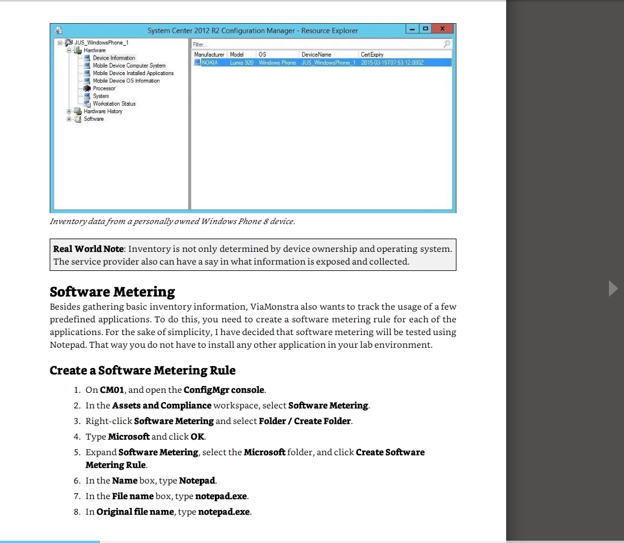Click the Workstation Status icon

coord(88,104)
